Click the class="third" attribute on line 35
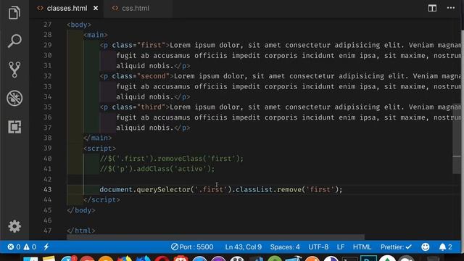This screenshot has width=464, height=261. pos(138,107)
